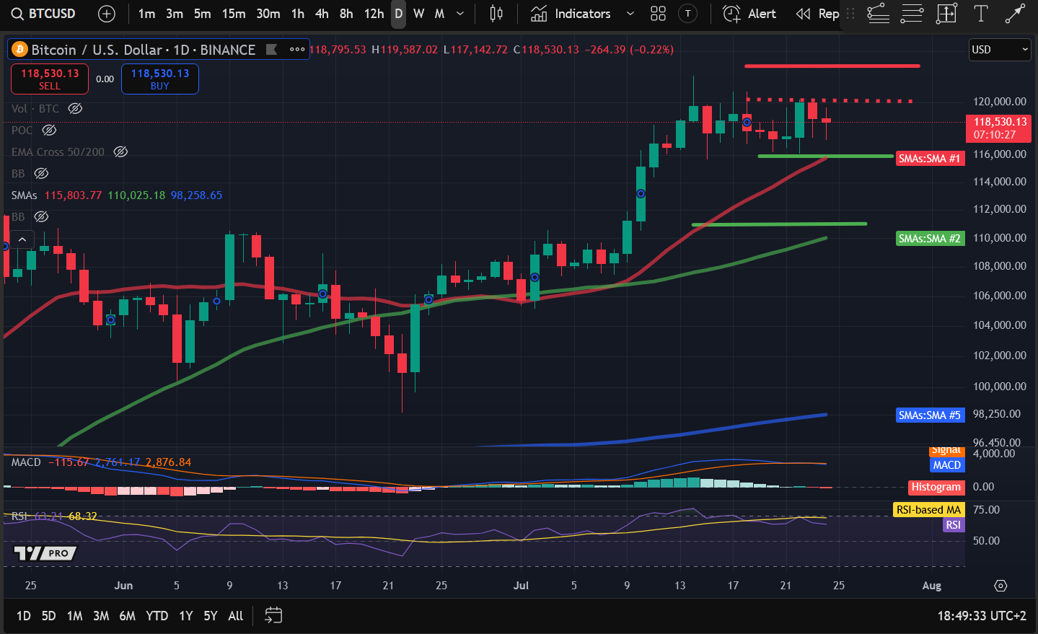1038x634 pixels.
Task: Switch to the 1h timeframe
Action: pyautogui.click(x=298, y=14)
